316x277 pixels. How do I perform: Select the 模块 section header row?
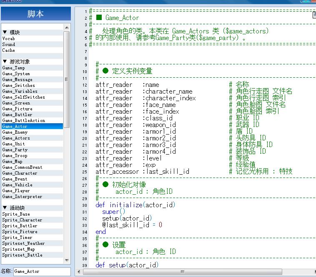pos(32,33)
